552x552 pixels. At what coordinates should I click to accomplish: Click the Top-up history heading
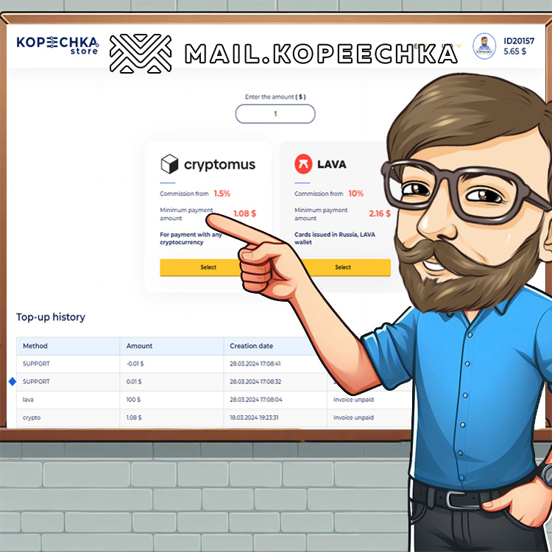51,316
